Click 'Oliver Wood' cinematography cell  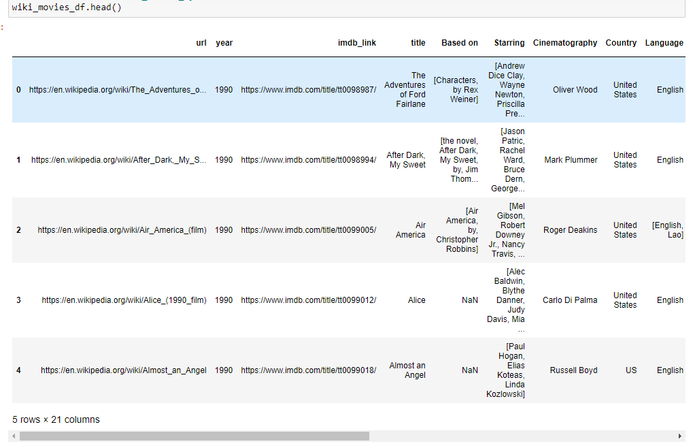575,90
